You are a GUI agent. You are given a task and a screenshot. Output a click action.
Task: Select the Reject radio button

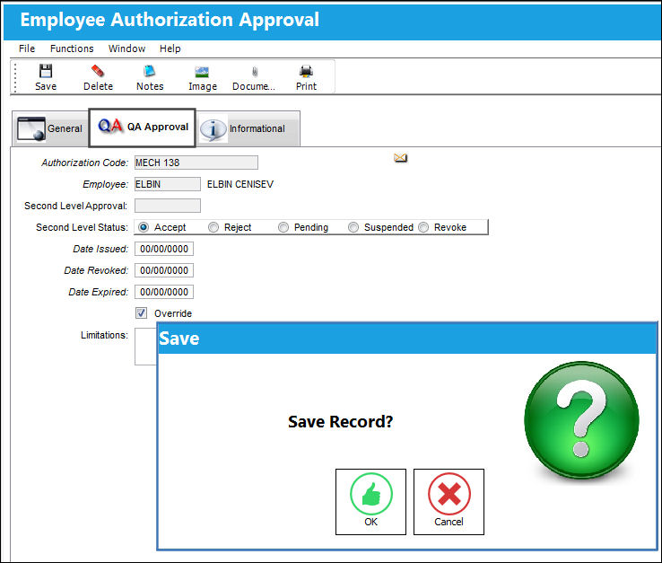[x=213, y=227]
